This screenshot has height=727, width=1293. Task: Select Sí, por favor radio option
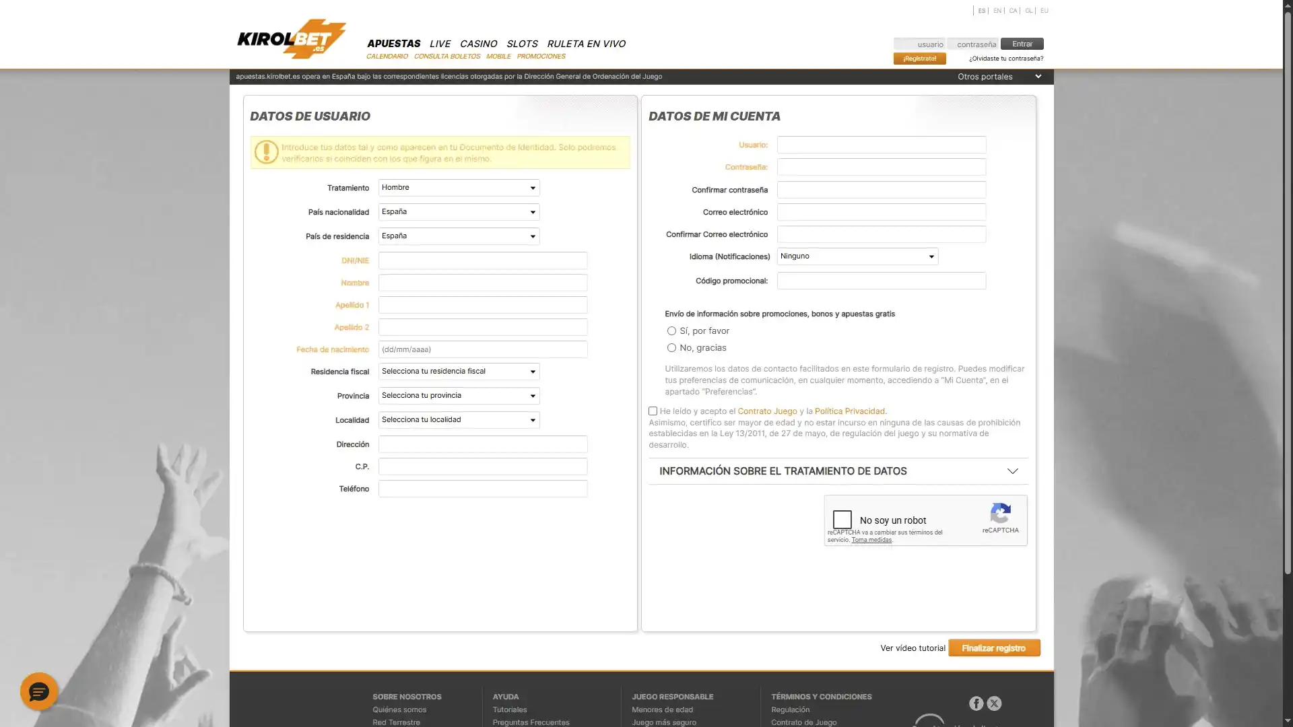671,331
